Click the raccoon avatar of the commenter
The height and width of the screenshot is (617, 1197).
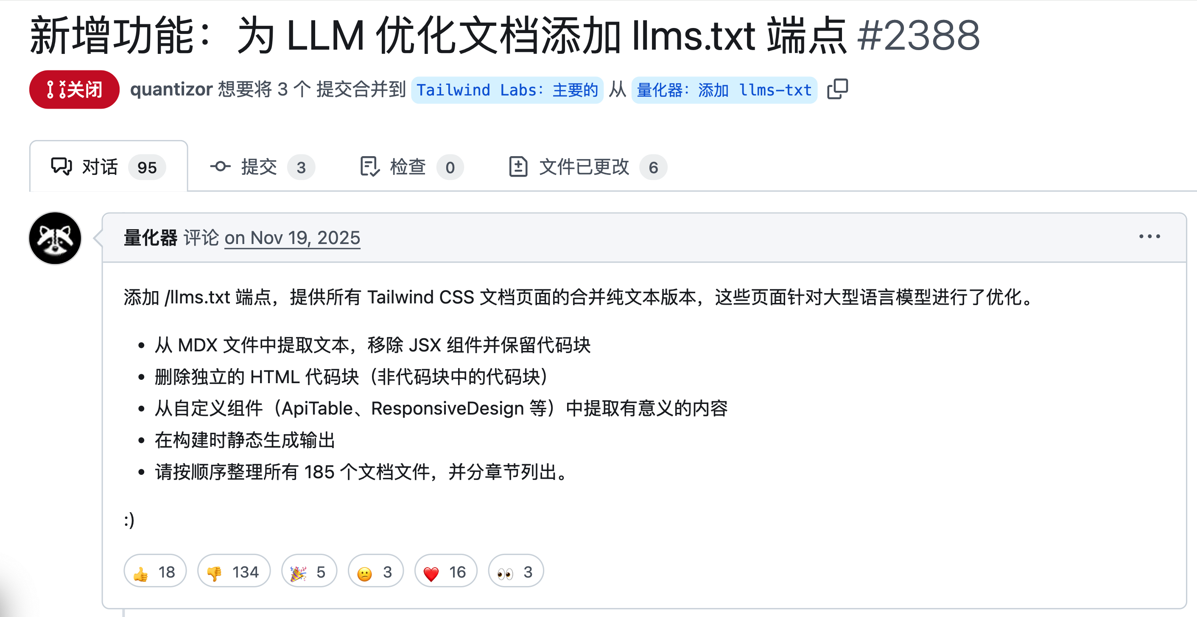pyautogui.click(x=55, y=238)
